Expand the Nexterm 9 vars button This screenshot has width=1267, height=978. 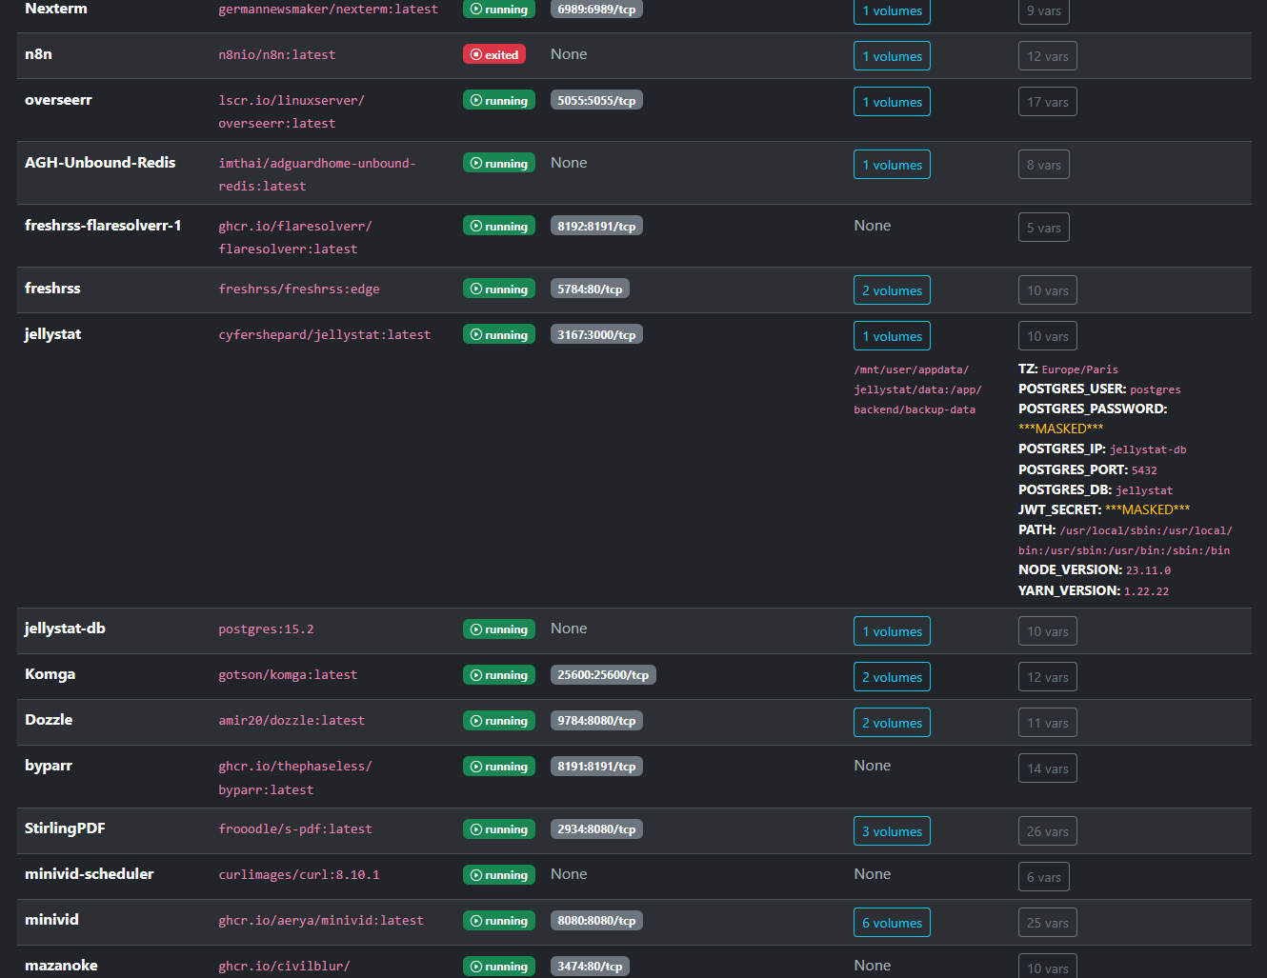pos(1044,10)
